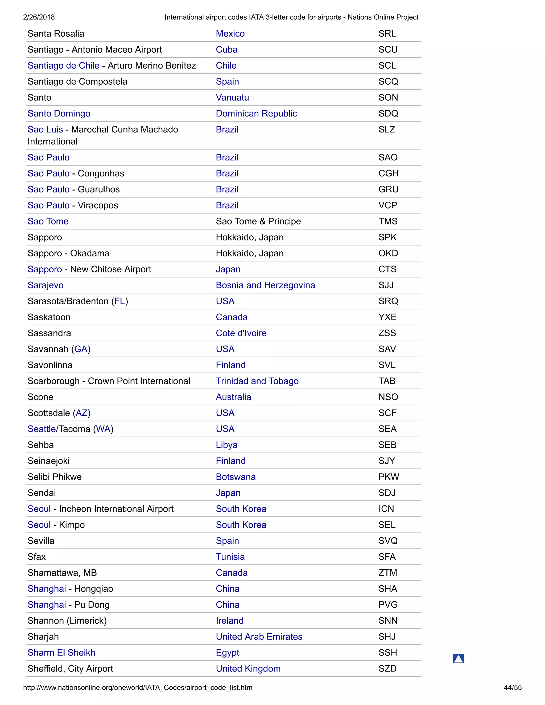Click FL state link beside Sarasota/Bradenton
This screenshot has width=545, height=705.
(119, 301)
